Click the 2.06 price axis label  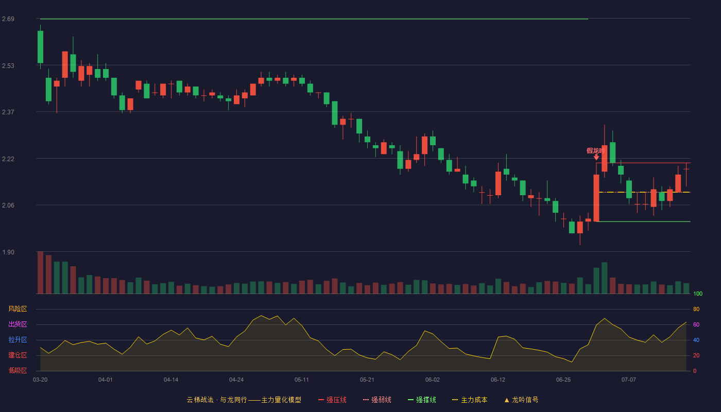[8, 205]
